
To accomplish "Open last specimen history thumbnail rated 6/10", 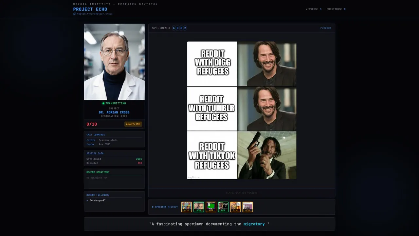I will [247, 207].
